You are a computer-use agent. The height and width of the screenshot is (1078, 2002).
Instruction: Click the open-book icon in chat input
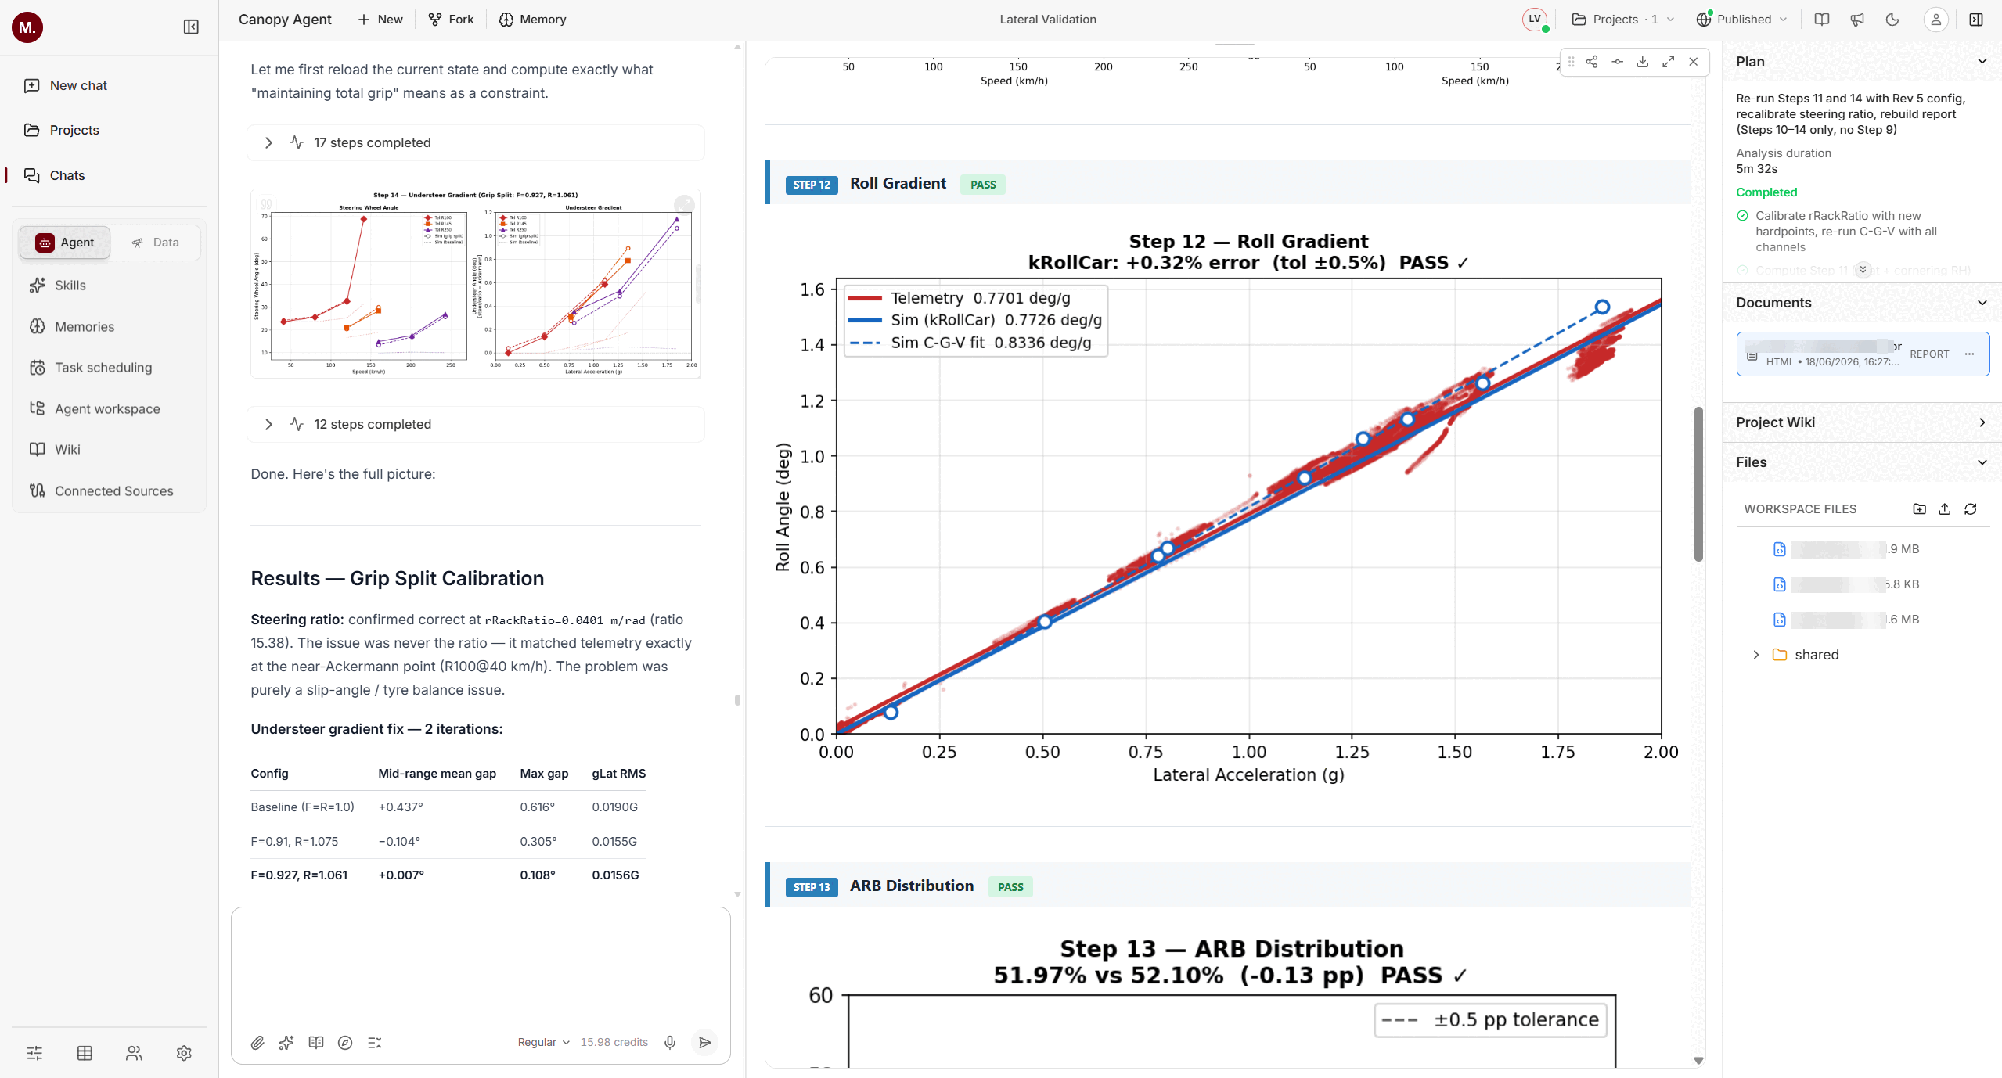(x=316, y=1042)
